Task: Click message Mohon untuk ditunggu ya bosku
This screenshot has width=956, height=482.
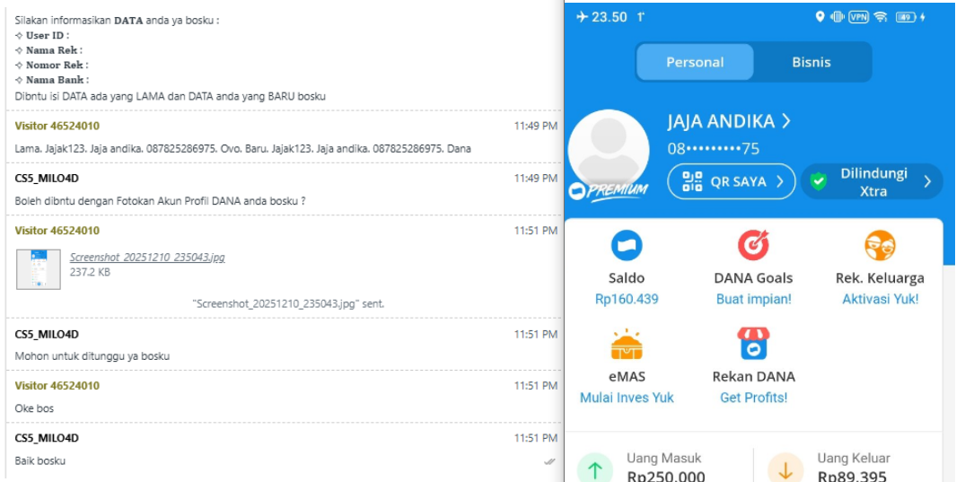Action: click(92, 355)
